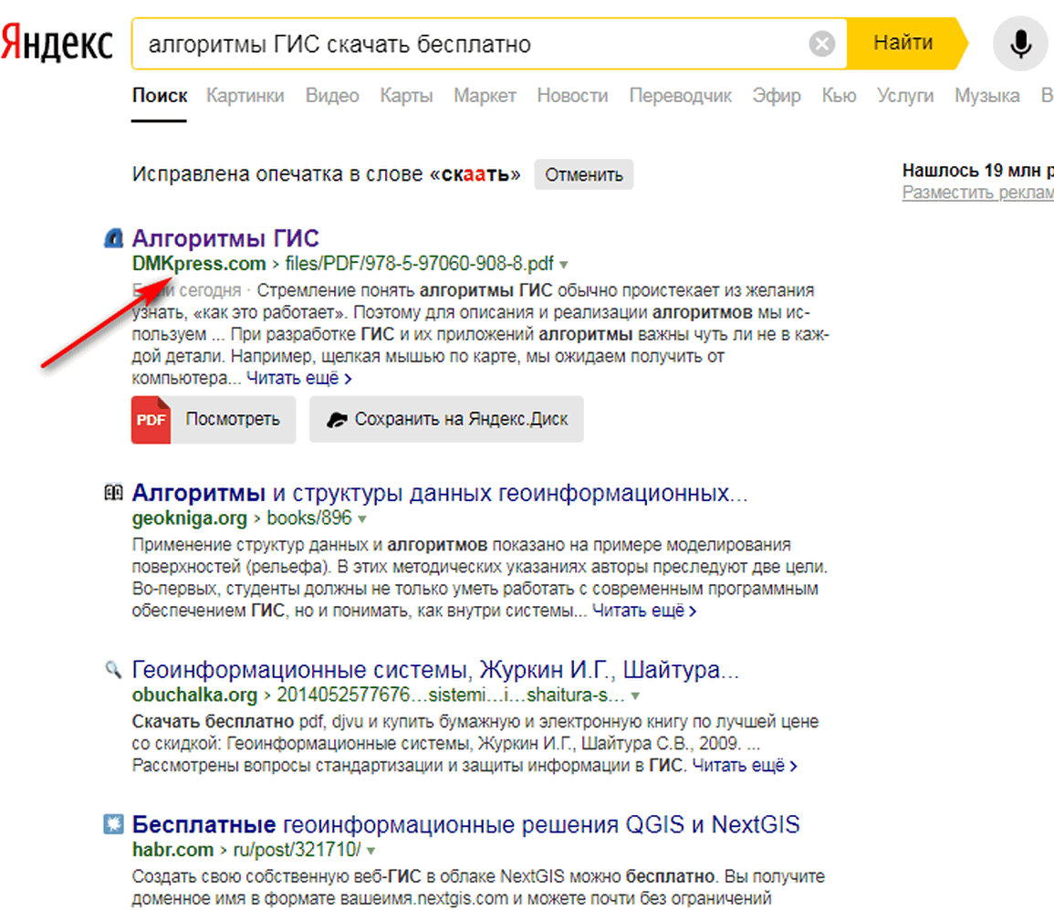Screen dimensions: 1054x910
Task: Clear the search query text
Action: coord(822,44)
